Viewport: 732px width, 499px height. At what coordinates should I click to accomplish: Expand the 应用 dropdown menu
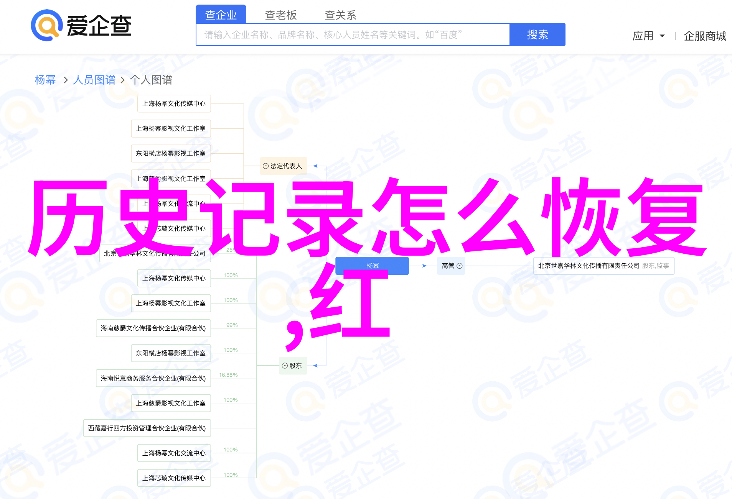(x=649, y=36)
